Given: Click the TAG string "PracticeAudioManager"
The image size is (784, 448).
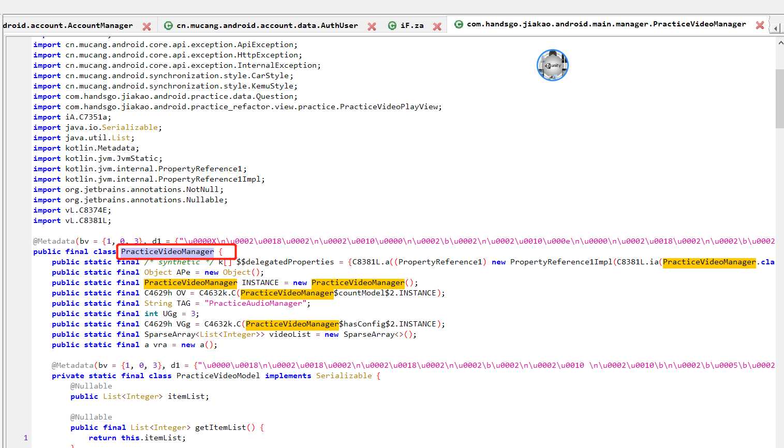Looking at the screenshot, I should 255,303.
